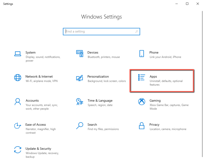Click 'Background, lock screen, colors' description
The width and height of the screenshot is (203, 160).
click(107, 81)
